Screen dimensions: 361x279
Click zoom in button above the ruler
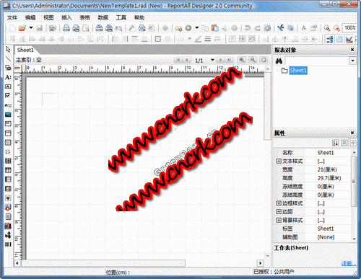tap(242, 60)
